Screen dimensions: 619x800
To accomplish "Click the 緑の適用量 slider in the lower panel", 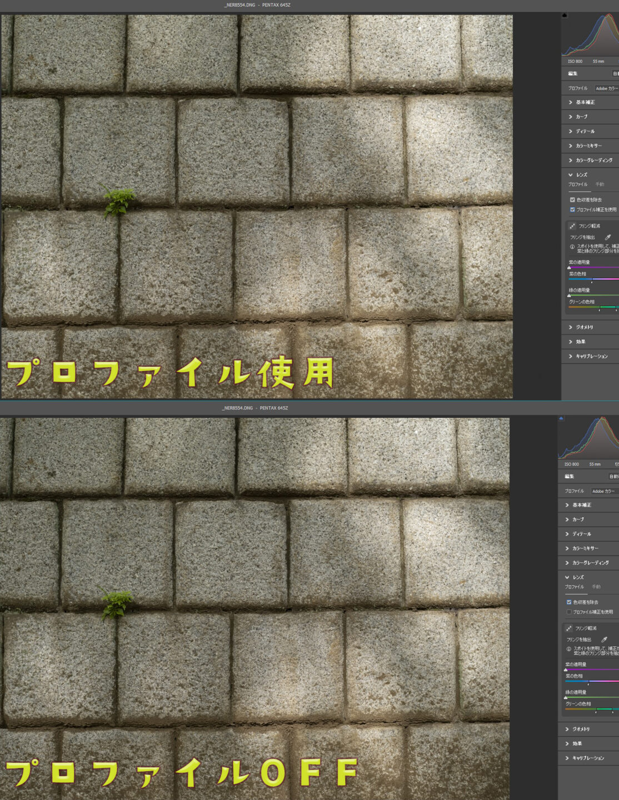I will 589,698.
